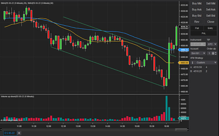219x136 pixels.
Task: Reverse position with Rev button
Action: [197, 22]
